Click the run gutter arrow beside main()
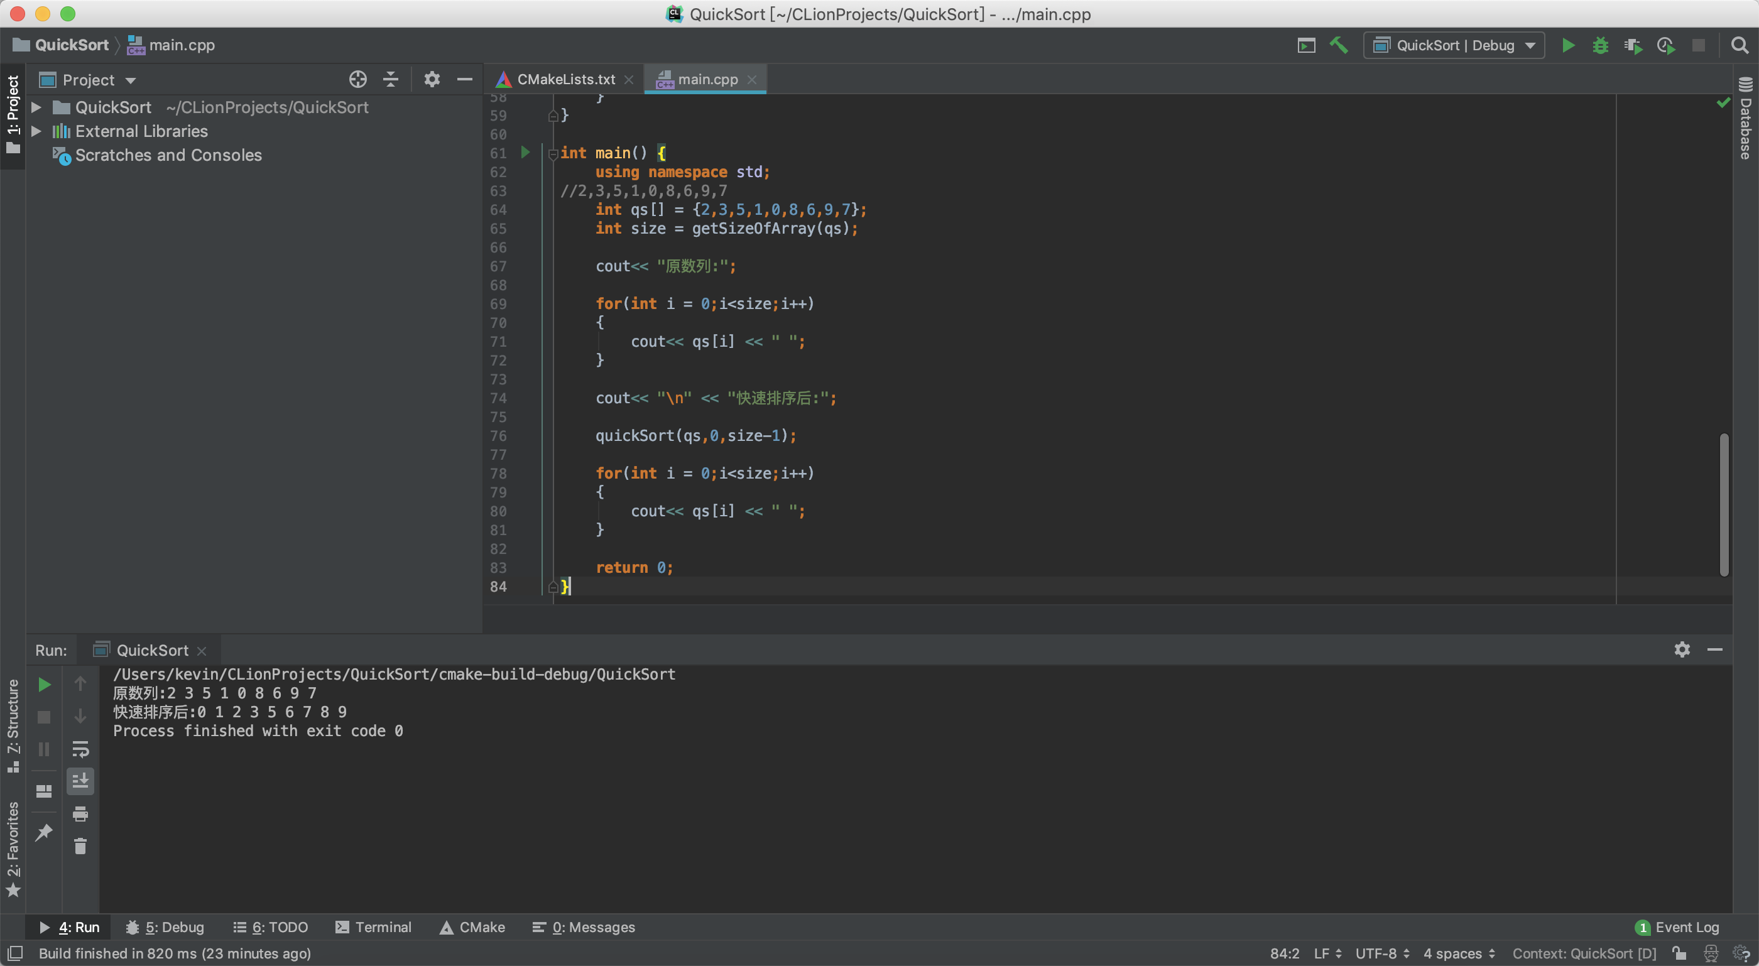 point(525,152)
